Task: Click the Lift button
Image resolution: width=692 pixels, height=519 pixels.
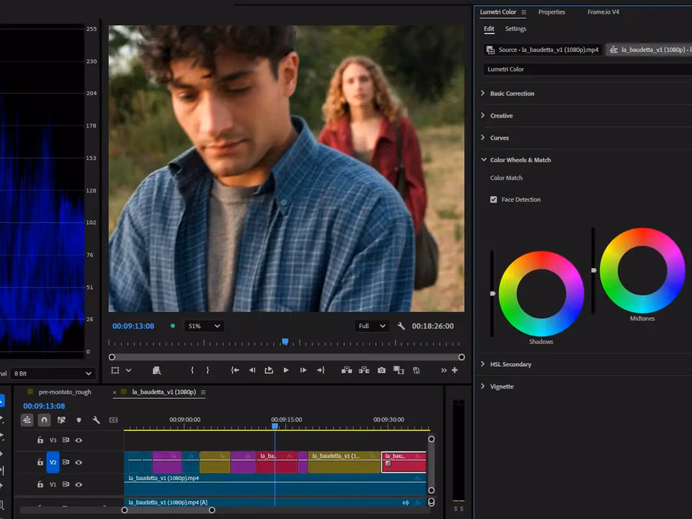Action: tap(347, 371)
